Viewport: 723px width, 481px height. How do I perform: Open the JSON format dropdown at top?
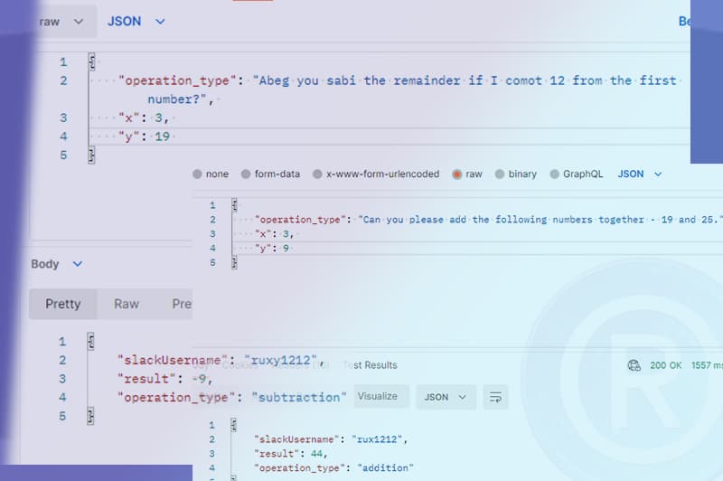pos(136,22)
